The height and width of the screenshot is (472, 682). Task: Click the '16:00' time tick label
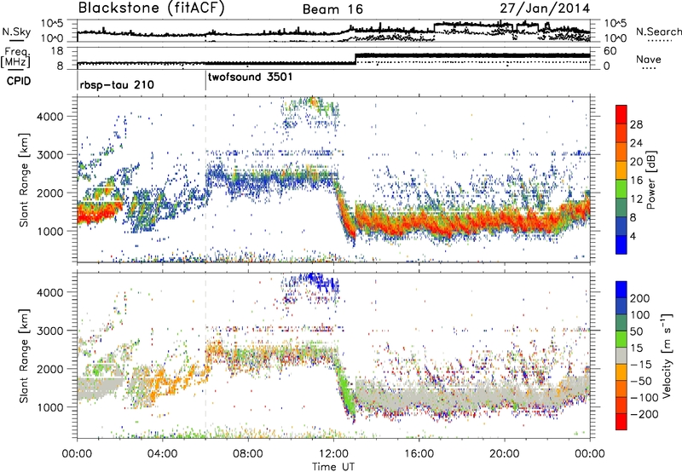click(x=419, y=454)
